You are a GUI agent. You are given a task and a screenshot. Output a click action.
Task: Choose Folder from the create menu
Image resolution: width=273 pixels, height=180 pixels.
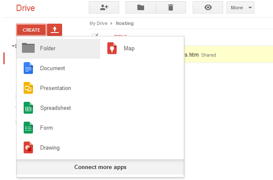pyautogui.click(x=58, y=49)
